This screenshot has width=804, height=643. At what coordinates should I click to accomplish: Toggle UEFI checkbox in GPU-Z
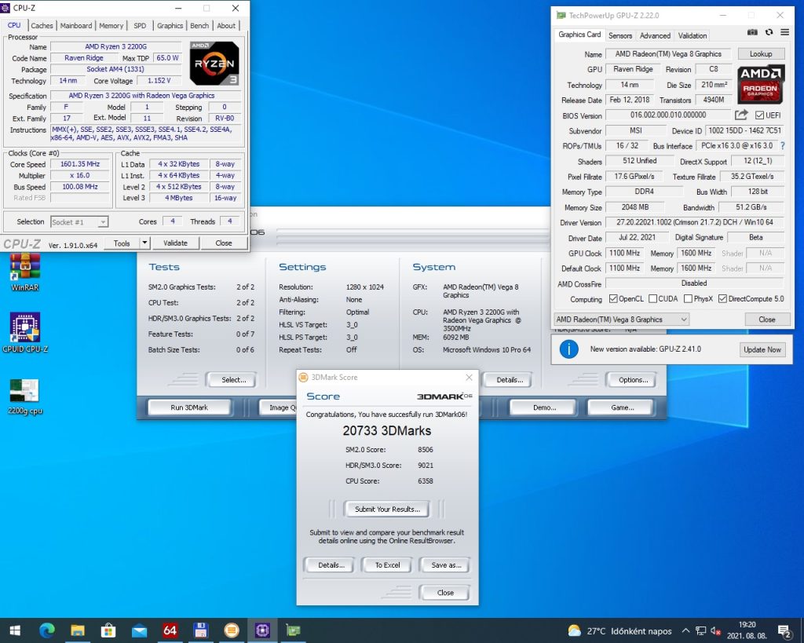pos(759,115)
